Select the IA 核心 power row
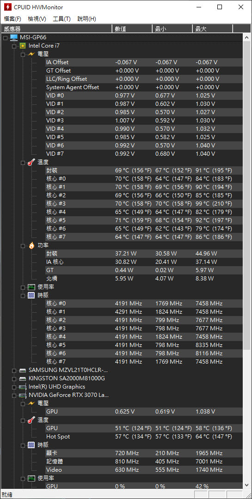The width and height of the screenshot is (252, 499). pos(144,262)
